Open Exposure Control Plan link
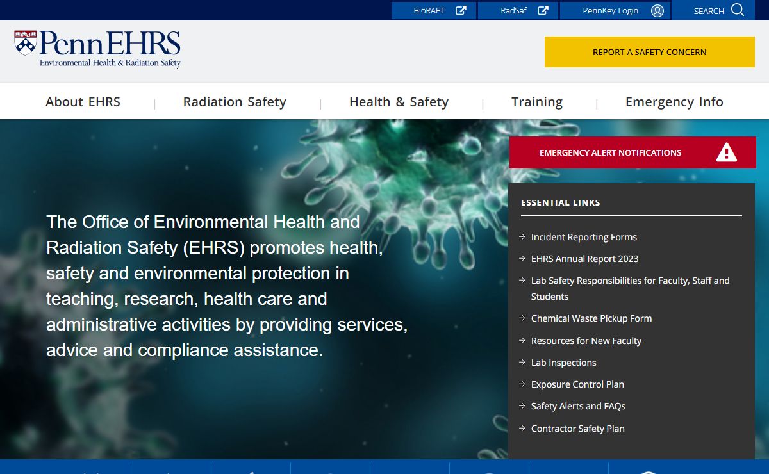The width and height of the screenshot is (769, 474). 577,384
